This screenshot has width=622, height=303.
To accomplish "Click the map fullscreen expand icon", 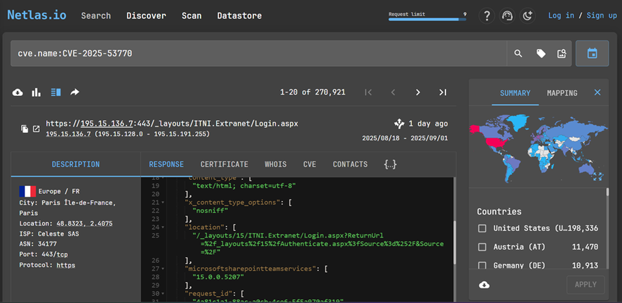I will [597, 176].
